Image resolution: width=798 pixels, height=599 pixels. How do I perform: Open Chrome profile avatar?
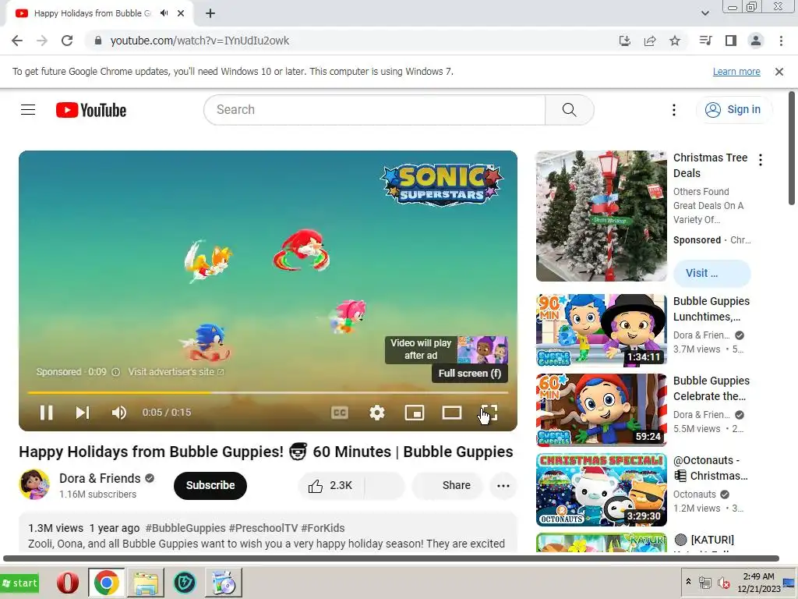click(x=756, y=41)
